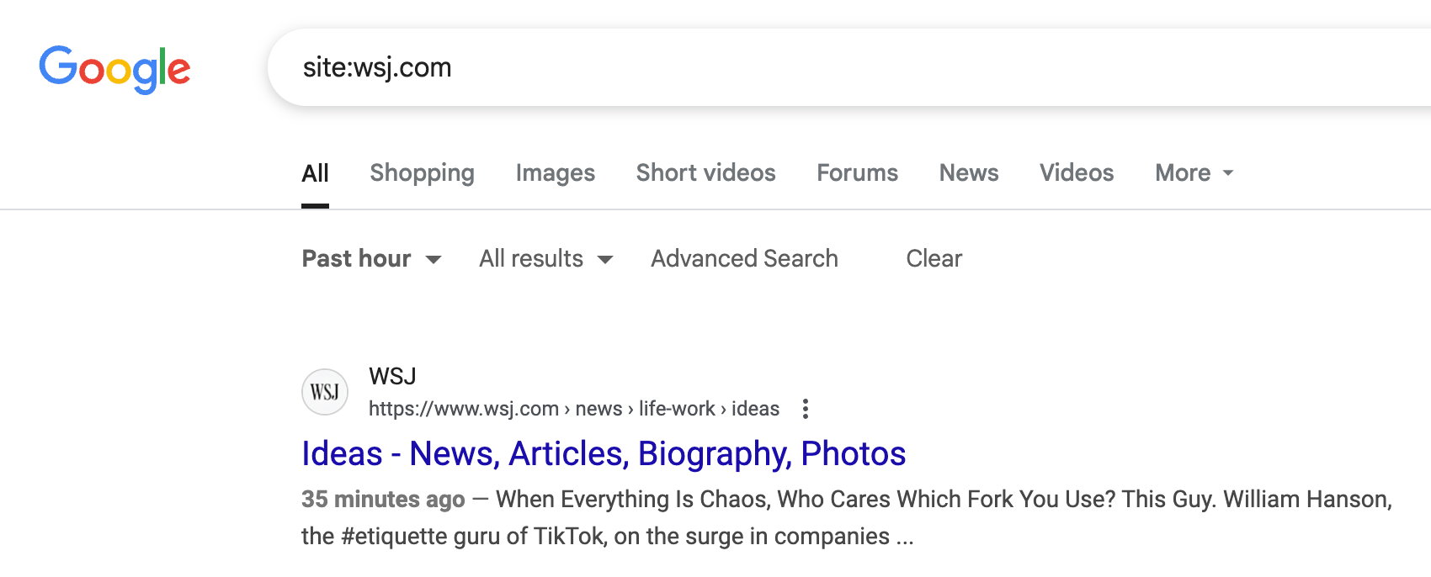Focus the search box containing site:wsj.com
The height and width of the screenshot is (577, 1431).
point(850,67)
